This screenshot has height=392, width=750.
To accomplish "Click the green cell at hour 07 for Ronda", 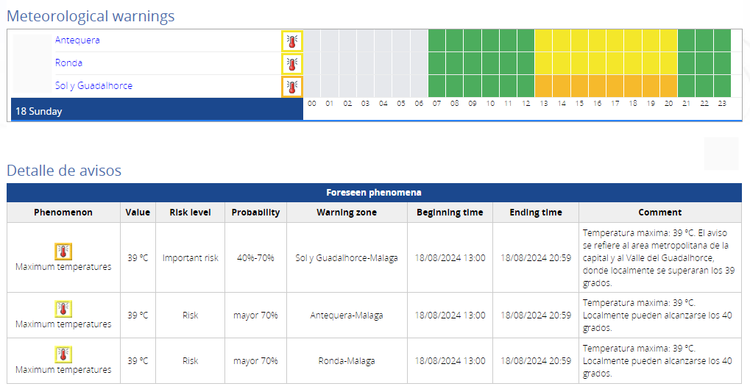I will pyautogui.click(x=436, y=63).
